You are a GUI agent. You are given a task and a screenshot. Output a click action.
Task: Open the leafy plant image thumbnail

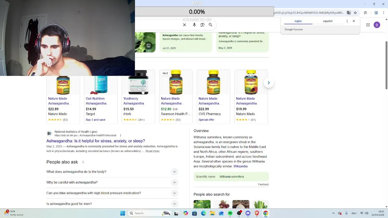point(145,42)
